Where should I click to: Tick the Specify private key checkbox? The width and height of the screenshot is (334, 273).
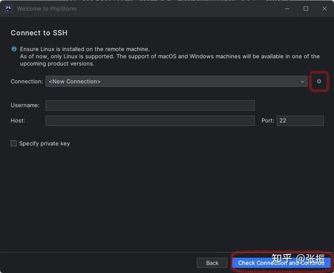[x=14, y=144]
